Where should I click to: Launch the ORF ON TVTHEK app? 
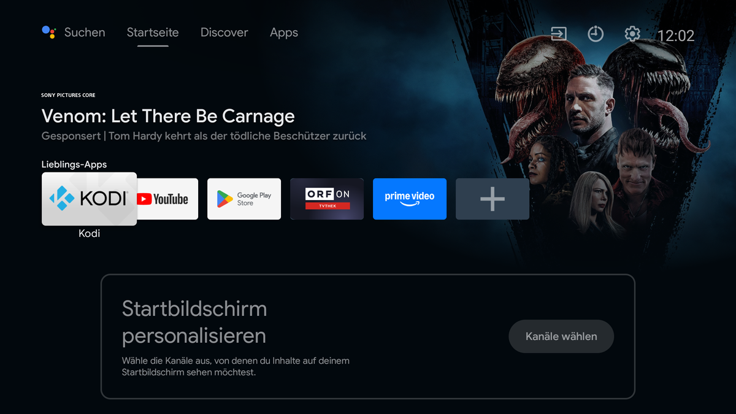[x=326, y=199]
